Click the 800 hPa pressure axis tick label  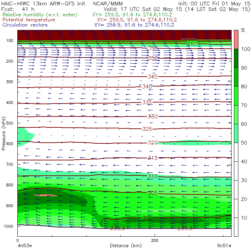10,185
